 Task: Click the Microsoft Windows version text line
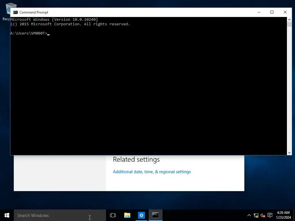pyautogui.click(x=54, y=19)
